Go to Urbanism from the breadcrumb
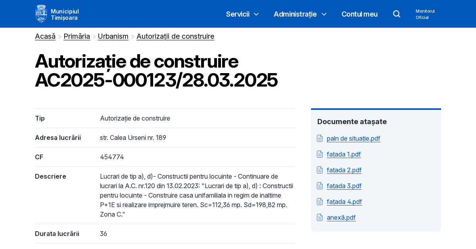The width and height of the screenshot is (476, 249). point(113,36)
